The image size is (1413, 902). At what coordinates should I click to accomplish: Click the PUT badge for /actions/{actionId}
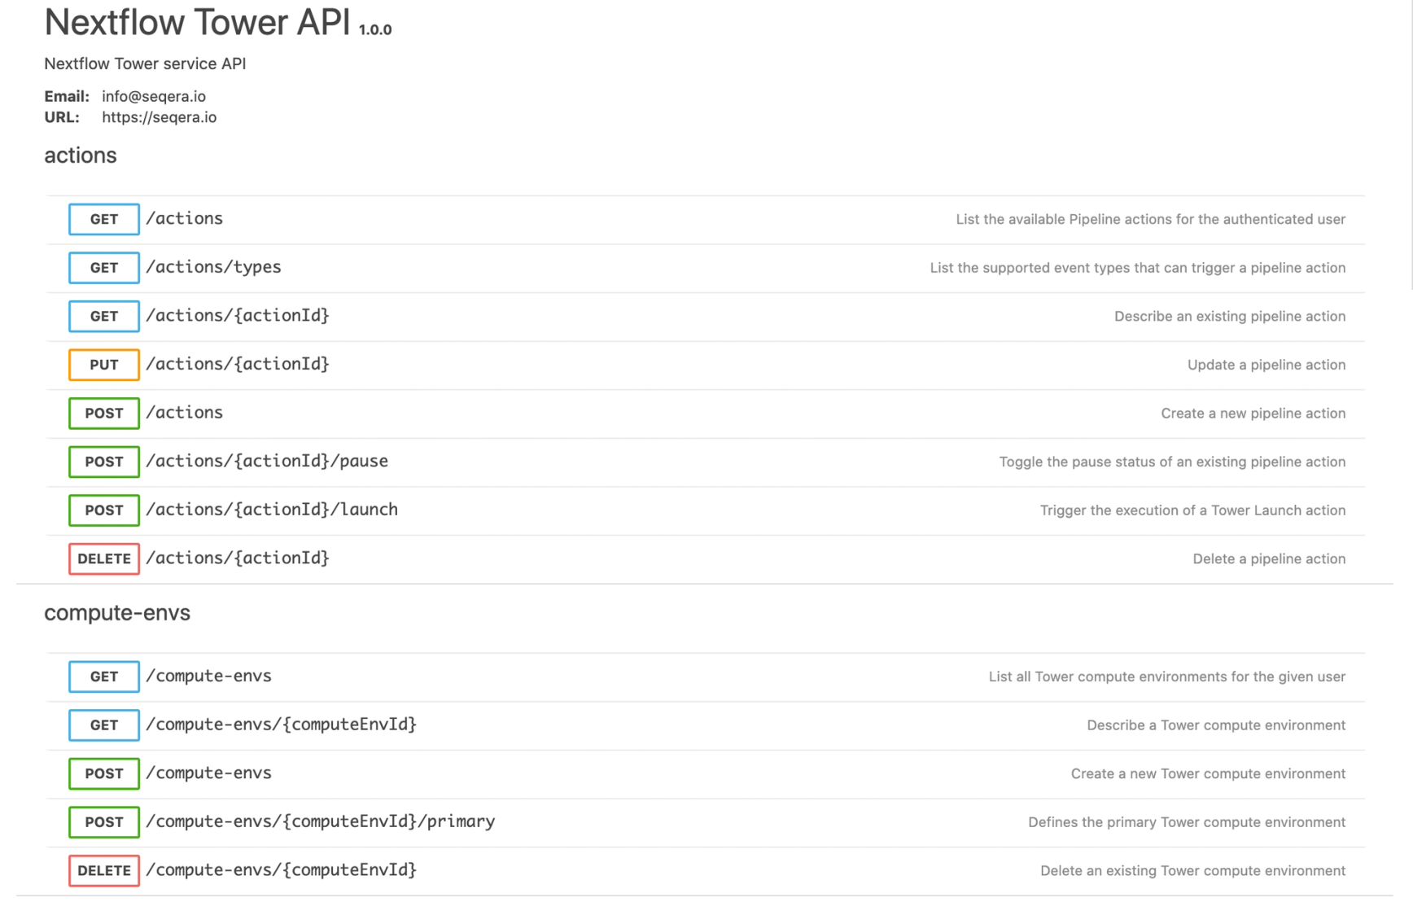(x=104, y=365)
